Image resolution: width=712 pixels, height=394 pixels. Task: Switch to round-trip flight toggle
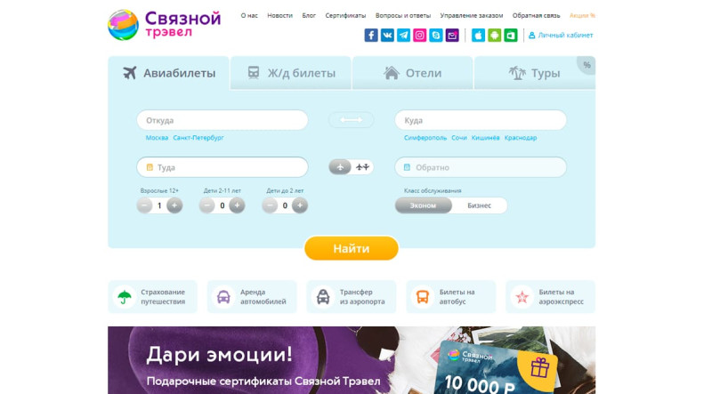click(362, 167)
